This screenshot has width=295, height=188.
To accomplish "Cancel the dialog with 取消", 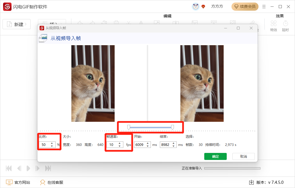I will (x=243, y=156).
